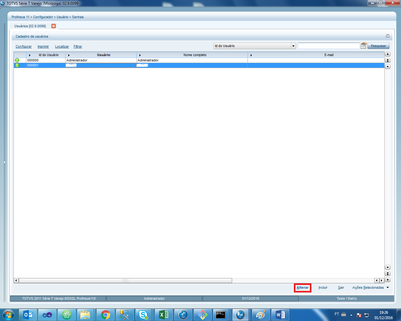The image size is (401, 321).
Task: Open the search options notepad icon beside Pesquisar
Action: [363, 46]
